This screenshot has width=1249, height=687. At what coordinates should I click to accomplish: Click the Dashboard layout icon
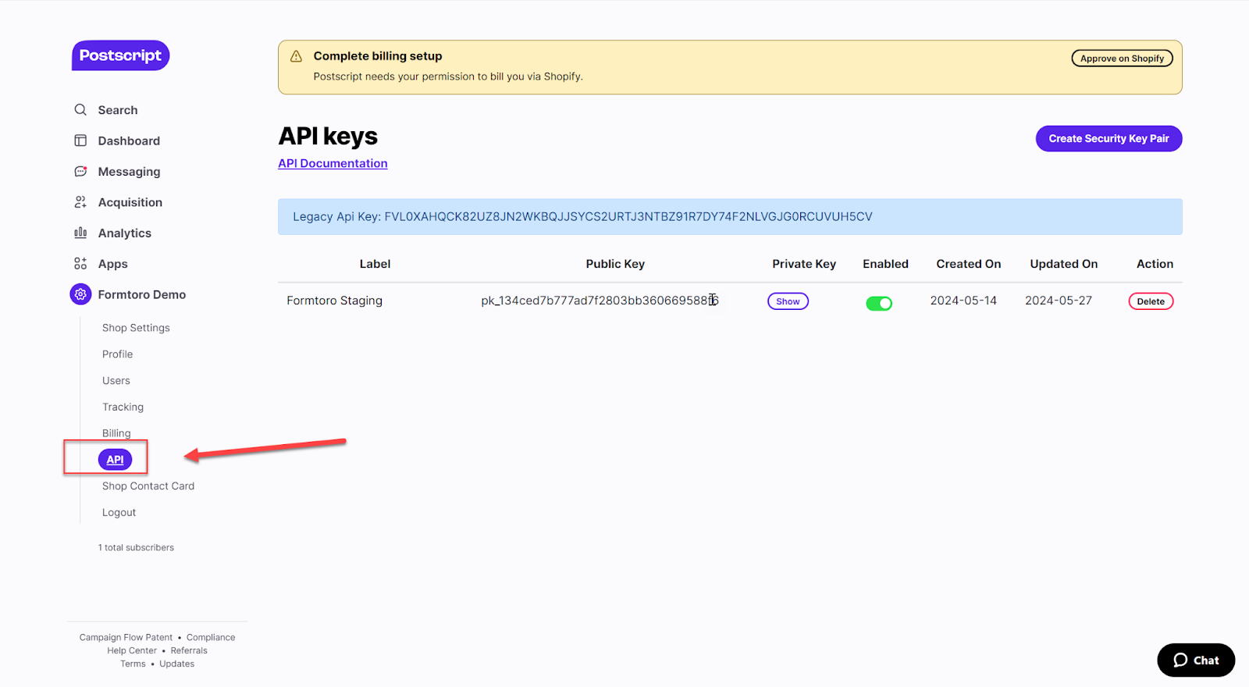tap(80, 141)
